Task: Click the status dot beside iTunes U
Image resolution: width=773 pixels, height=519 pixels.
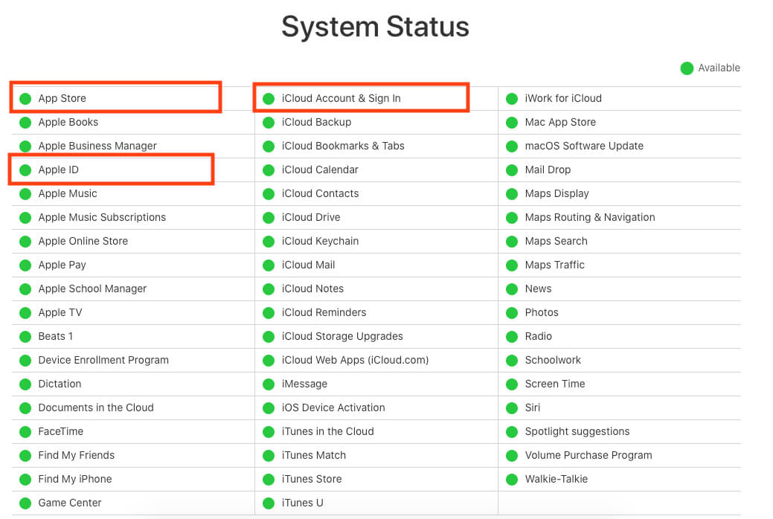Action: pos(269,503)
